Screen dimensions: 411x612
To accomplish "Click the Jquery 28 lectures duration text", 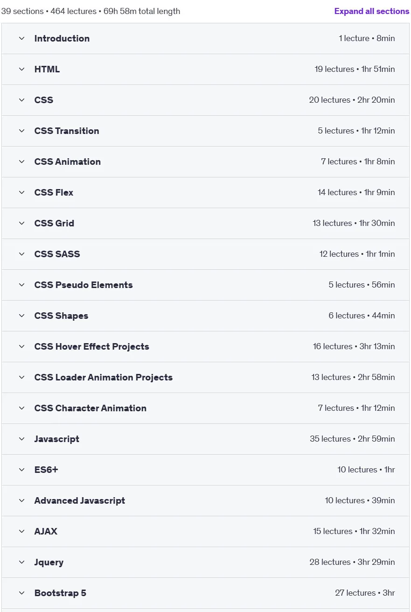I will tap(352, 562).
